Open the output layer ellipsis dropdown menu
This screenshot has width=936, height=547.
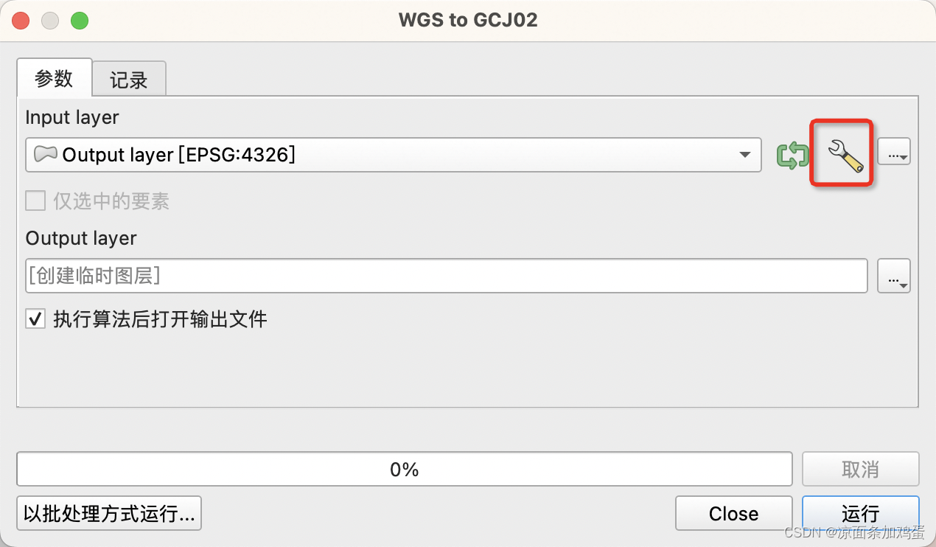click(894, 275)
